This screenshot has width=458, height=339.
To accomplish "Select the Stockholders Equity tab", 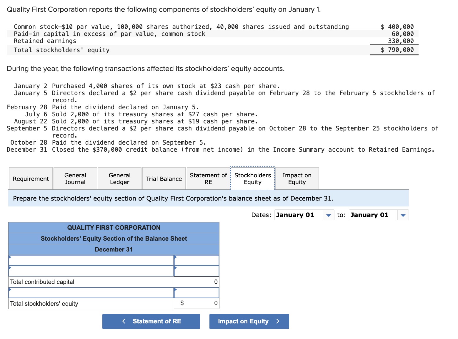I will 253,178.
